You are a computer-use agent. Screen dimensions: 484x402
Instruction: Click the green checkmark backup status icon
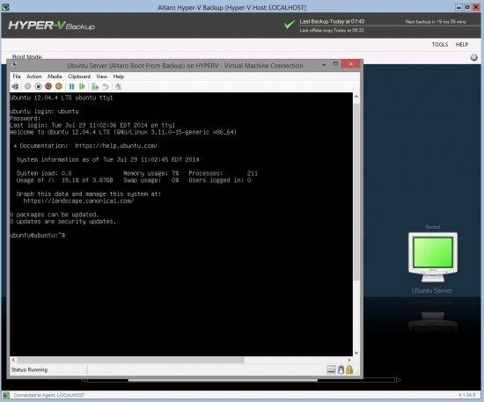[x=290, y=25]
